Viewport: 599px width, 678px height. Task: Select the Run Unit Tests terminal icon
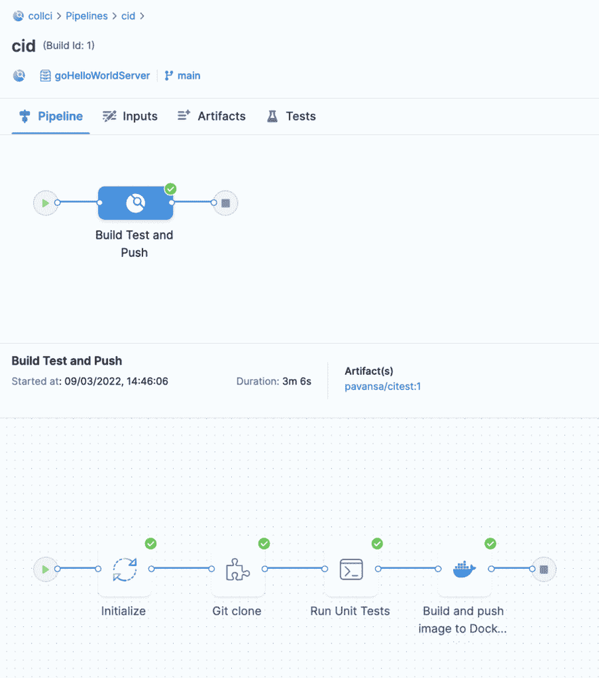coord(351,570)
